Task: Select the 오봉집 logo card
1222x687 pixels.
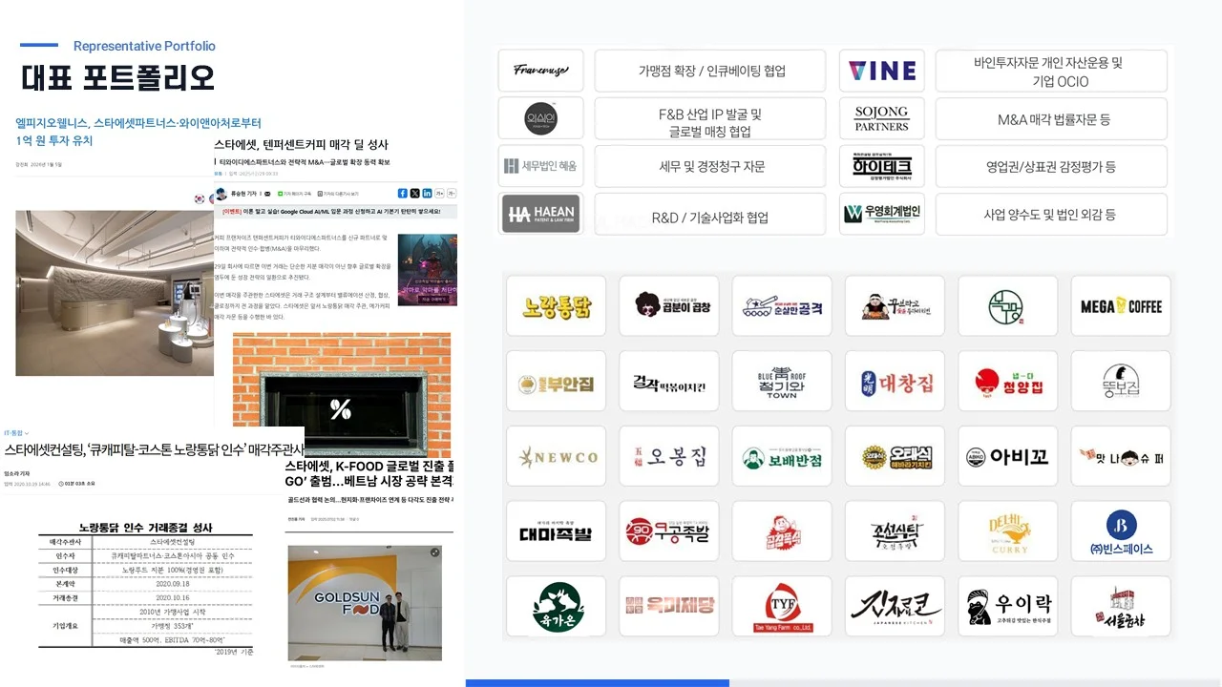Action: pos(668,456)
